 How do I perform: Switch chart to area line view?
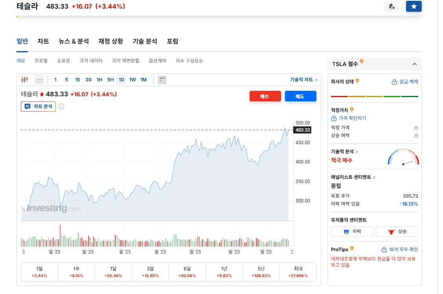pyautogui.click(x=39, y=80)
